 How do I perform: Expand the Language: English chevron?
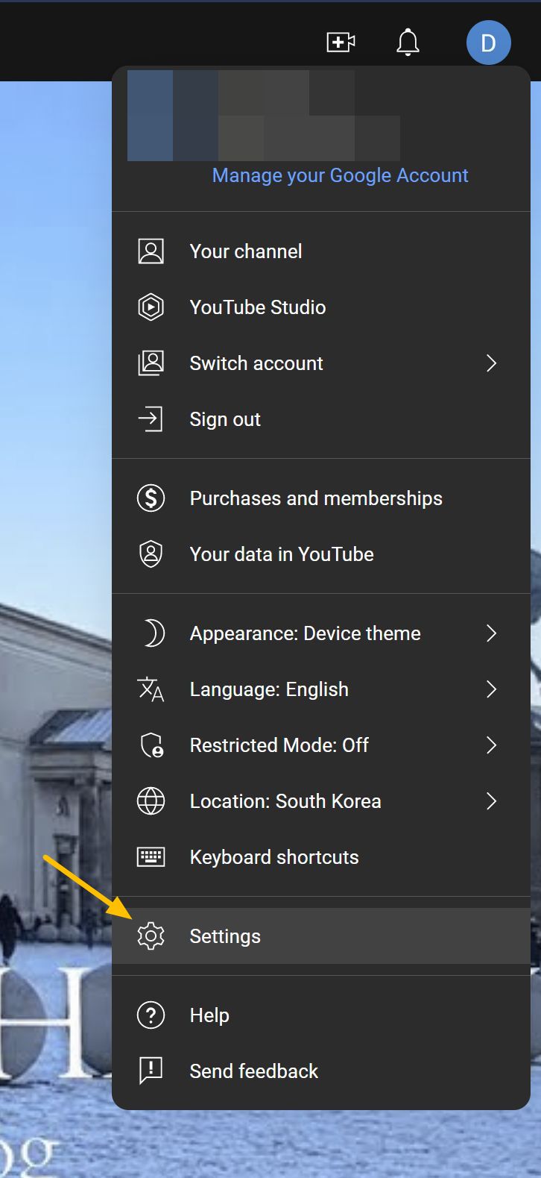pos(491,689)
